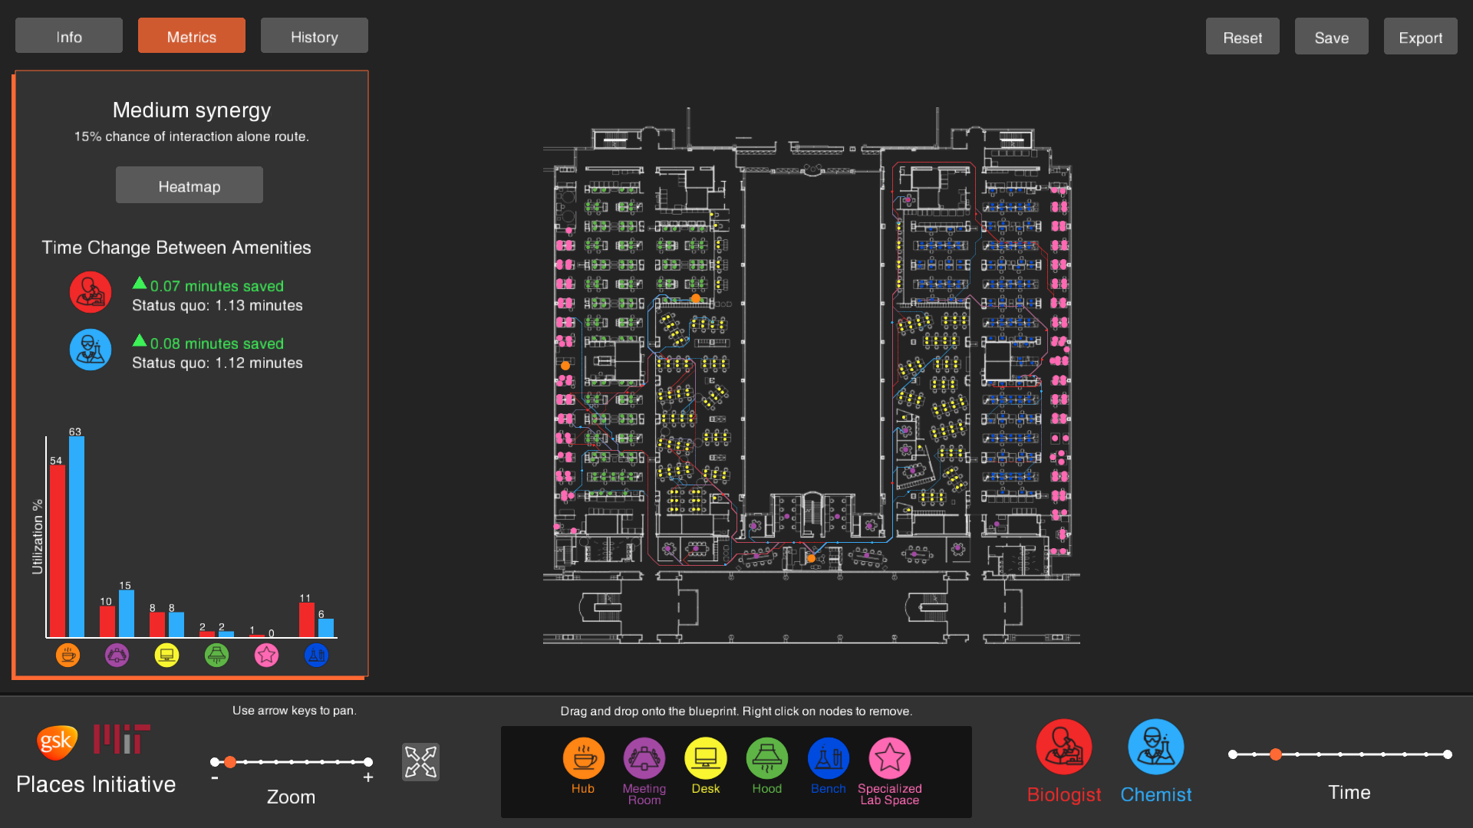Select the Meeting Room amenity icon
Screen dimensions: 1473x828
click(x=644, y=758)
